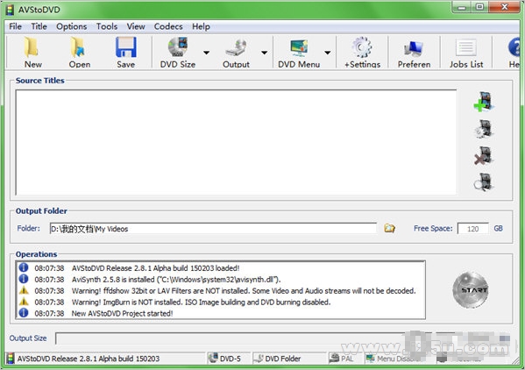Preview the title with the magnifier film icon

coord(484,182)
